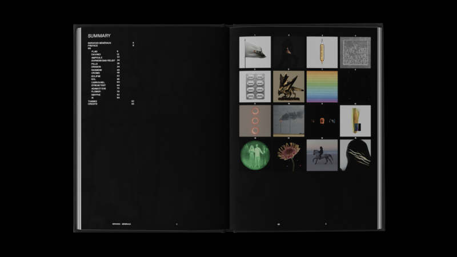Open the green night-vision couple thumbnail
The image size is (457, 257).
tap(255, 155)
